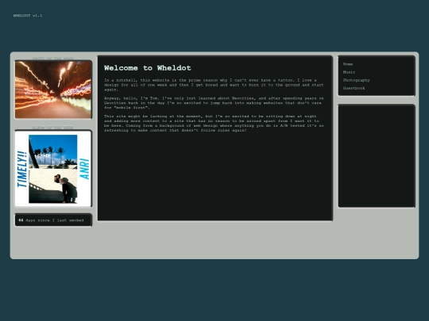Click the WHELDOT v1.1 site title

(28, 16)
